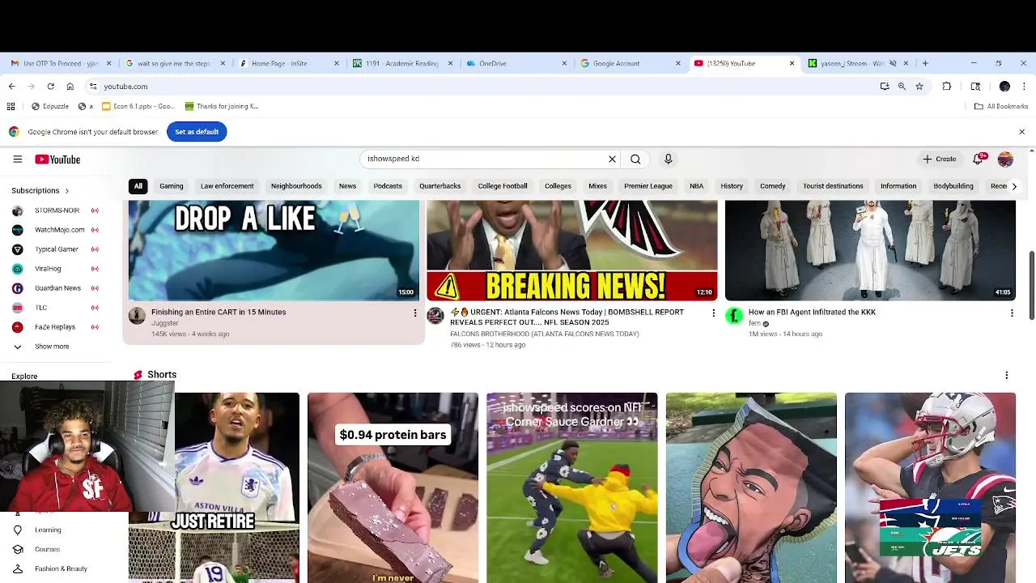The width and height of the screenshot is (1036, 583).
Task: Select the All filter chip
Action: 138,186
